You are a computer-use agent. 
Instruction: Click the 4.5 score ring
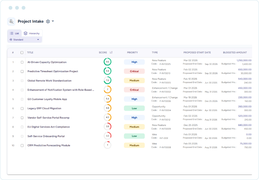click(108, 117)
